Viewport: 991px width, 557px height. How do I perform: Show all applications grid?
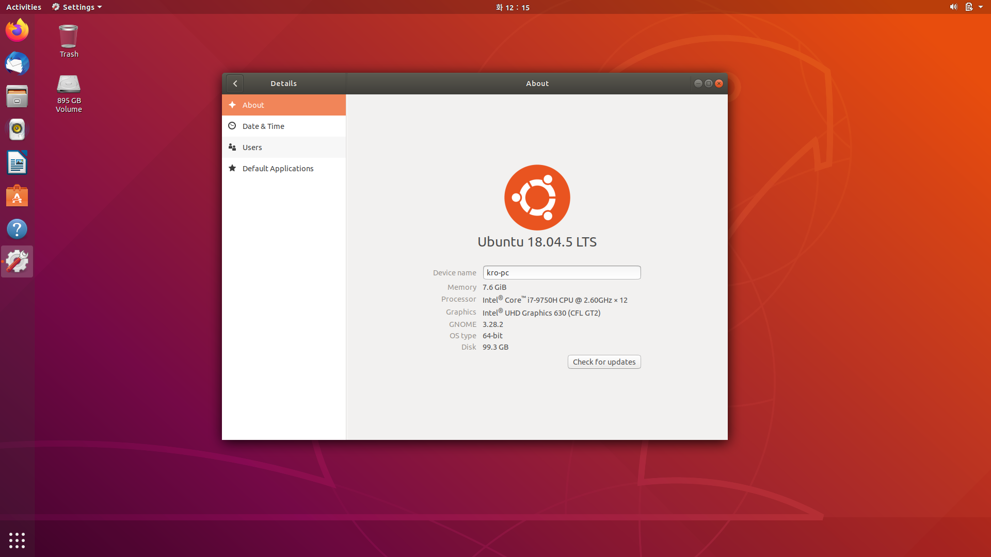point(17,540)
